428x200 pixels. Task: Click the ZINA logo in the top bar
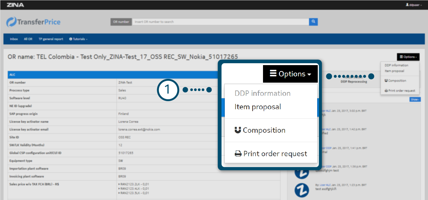coord(15,5)
